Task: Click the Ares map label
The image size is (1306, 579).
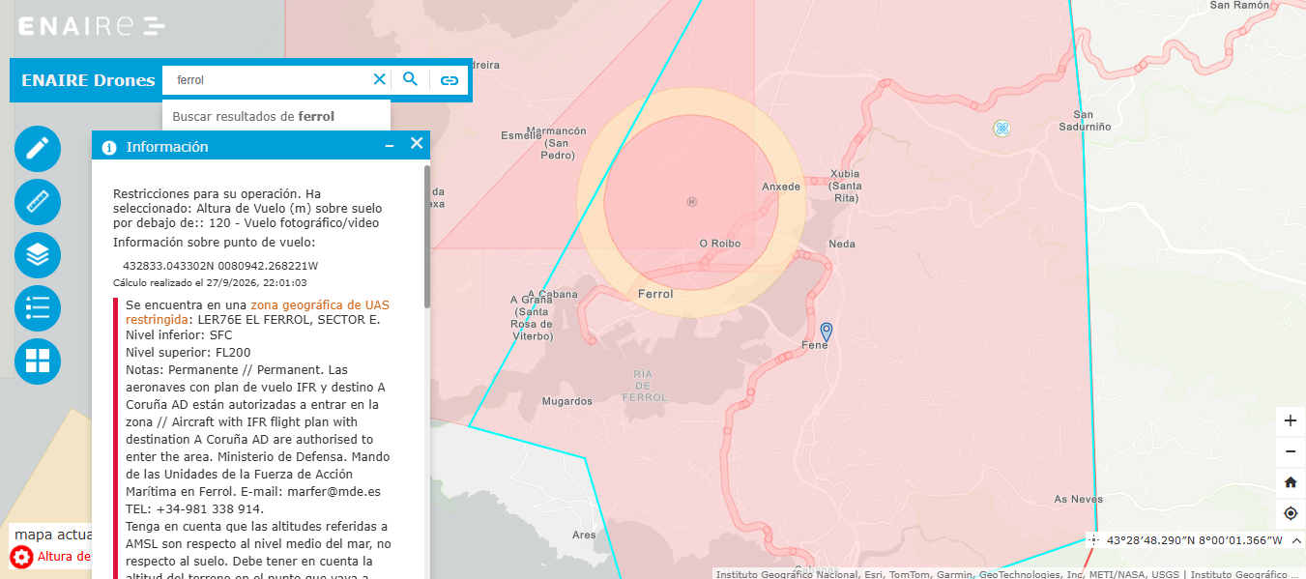Action: 584,535
